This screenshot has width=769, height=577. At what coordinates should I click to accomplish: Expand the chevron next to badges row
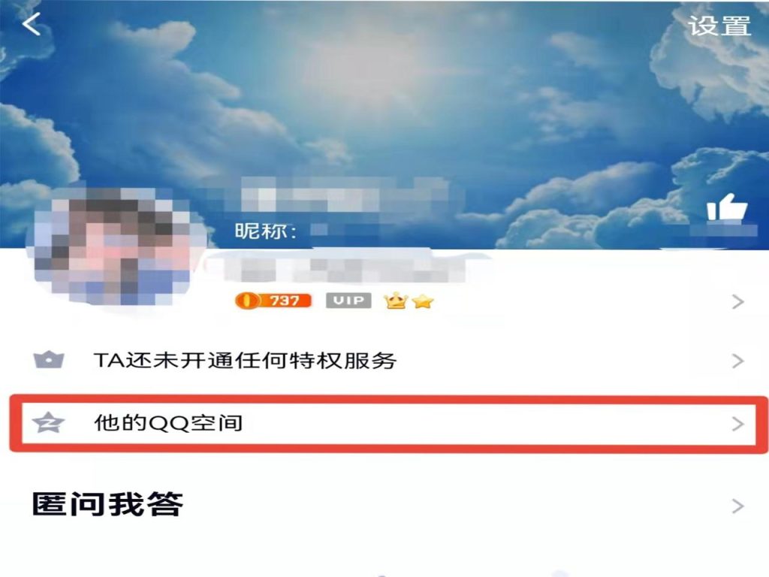pyautogui.click(x=737, y=302)
